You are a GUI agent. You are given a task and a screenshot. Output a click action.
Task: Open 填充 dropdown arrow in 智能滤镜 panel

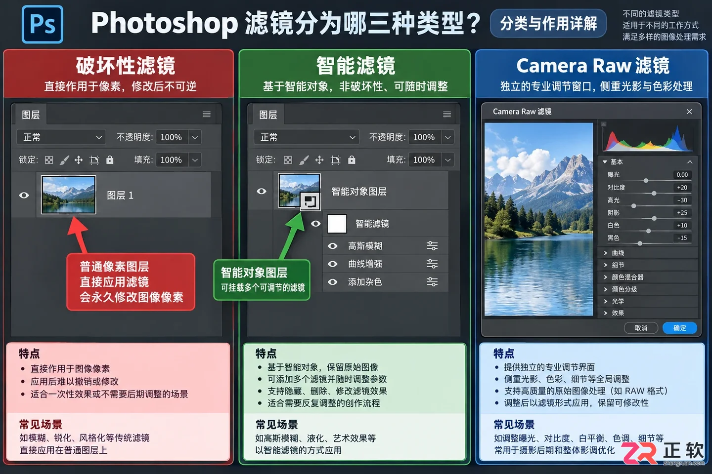[448, 160]
